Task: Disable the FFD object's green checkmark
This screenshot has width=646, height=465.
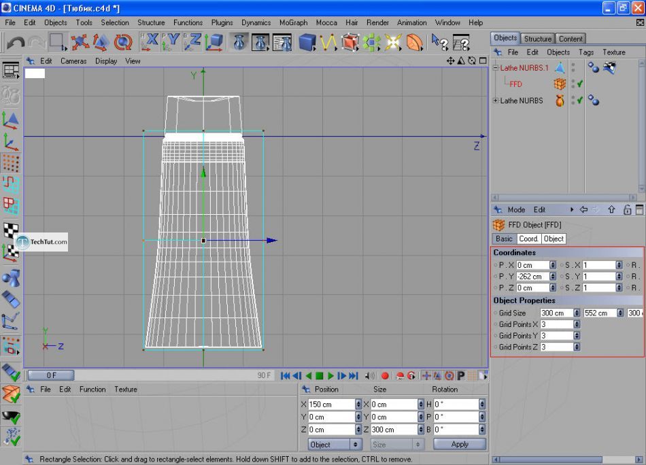Action: click(580, 84)
